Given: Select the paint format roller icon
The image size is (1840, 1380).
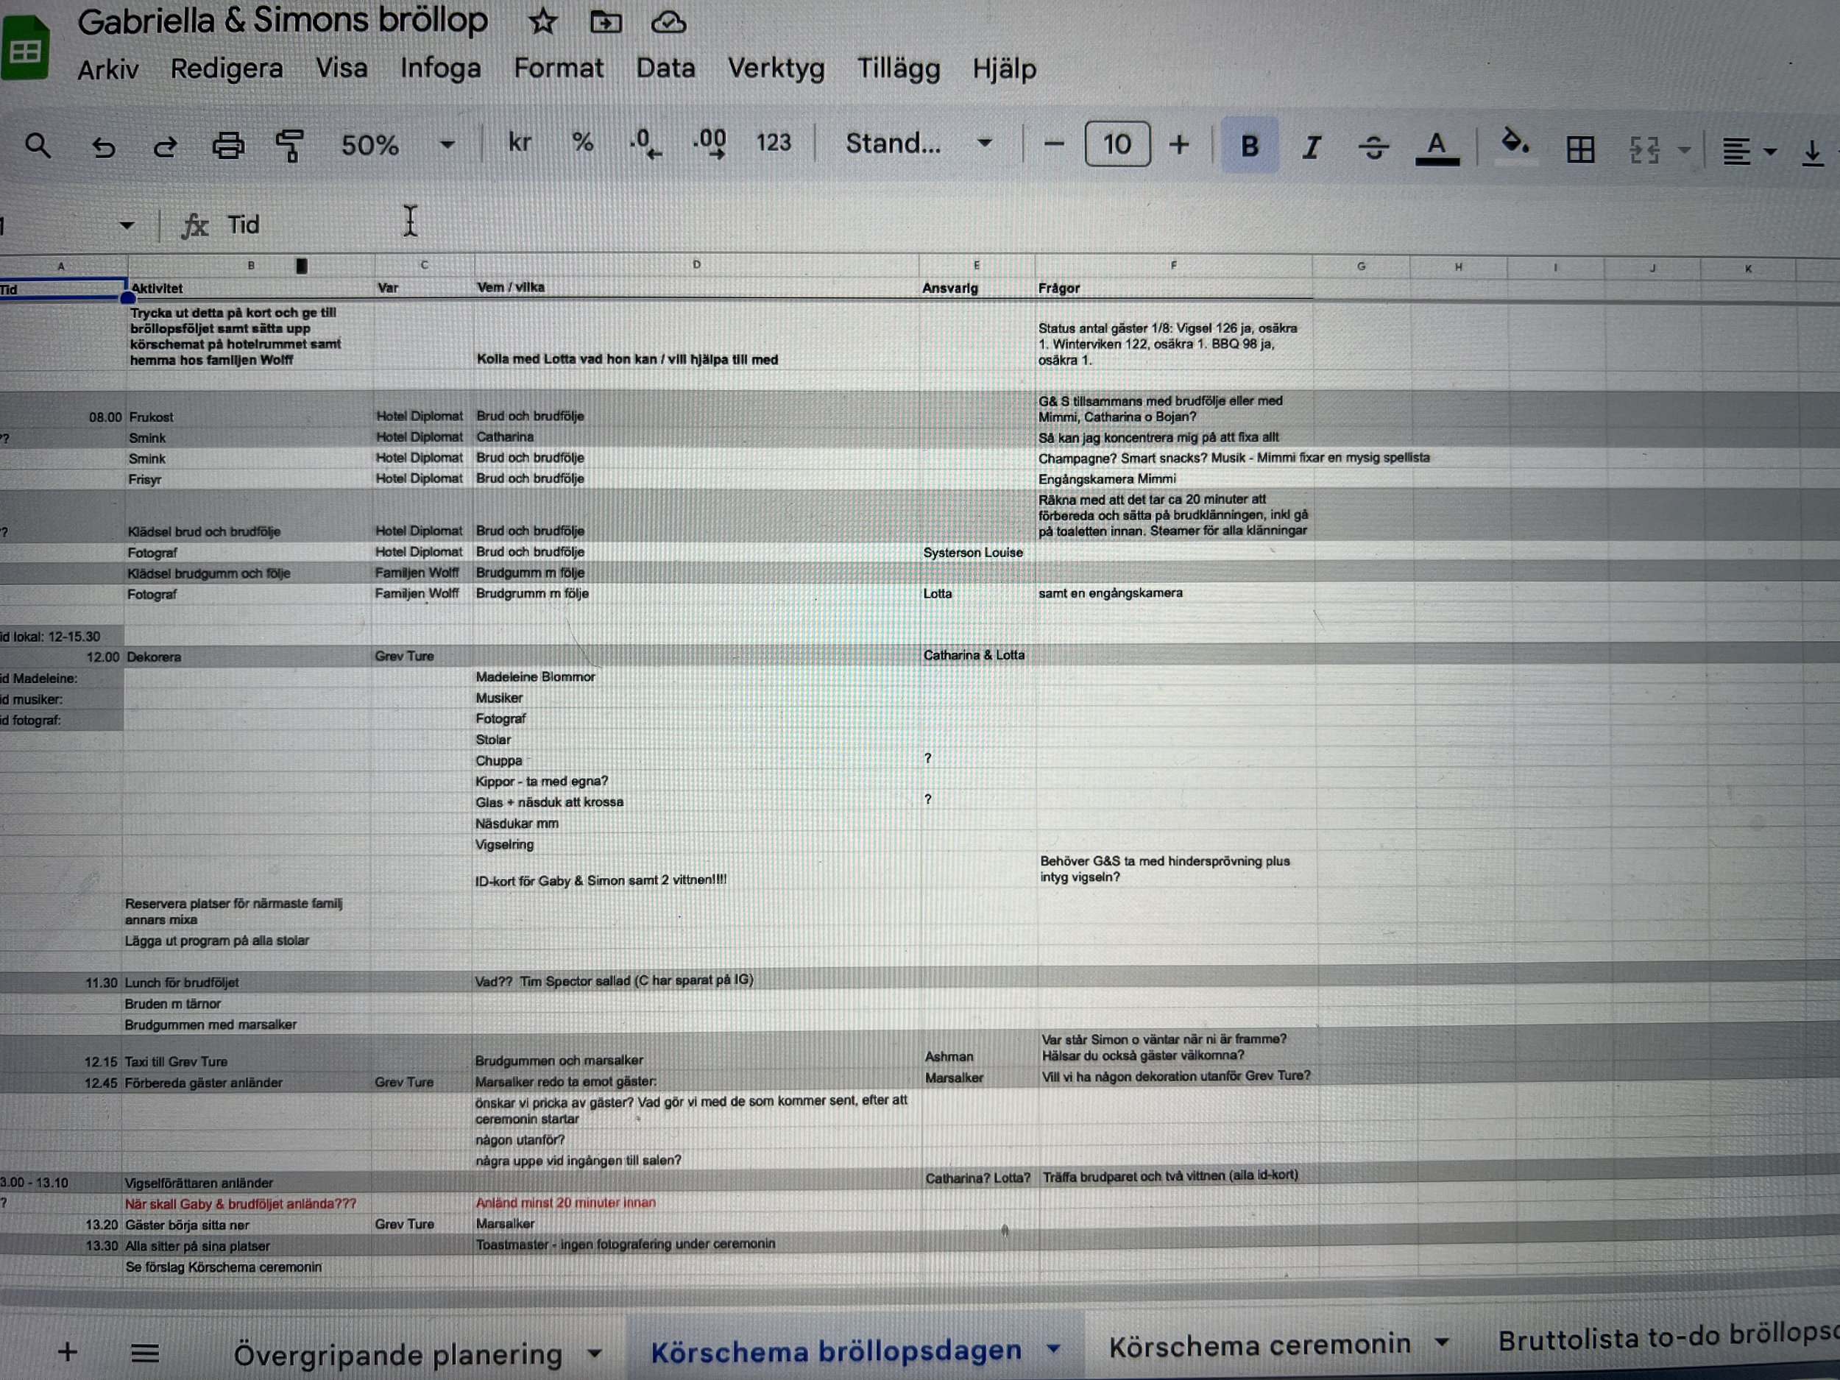Looking at the screenshot, I should click(289, 146).
